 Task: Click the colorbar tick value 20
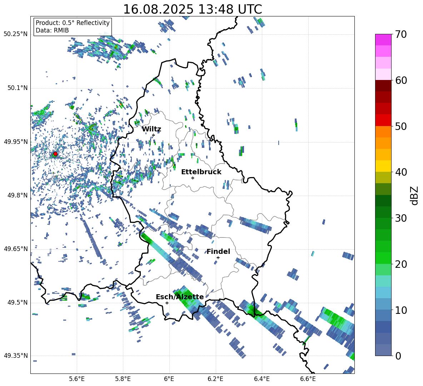pyautogui.click(x=400, y=264)
